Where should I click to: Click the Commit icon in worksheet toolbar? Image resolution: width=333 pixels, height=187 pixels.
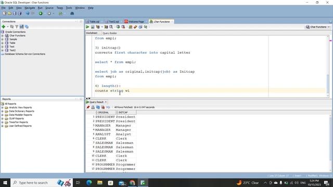[x=118, y=27]
